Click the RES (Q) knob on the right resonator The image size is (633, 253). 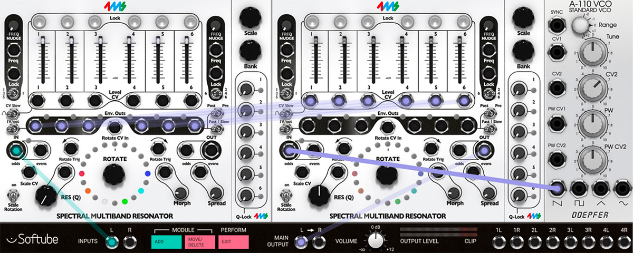[318, 196]
